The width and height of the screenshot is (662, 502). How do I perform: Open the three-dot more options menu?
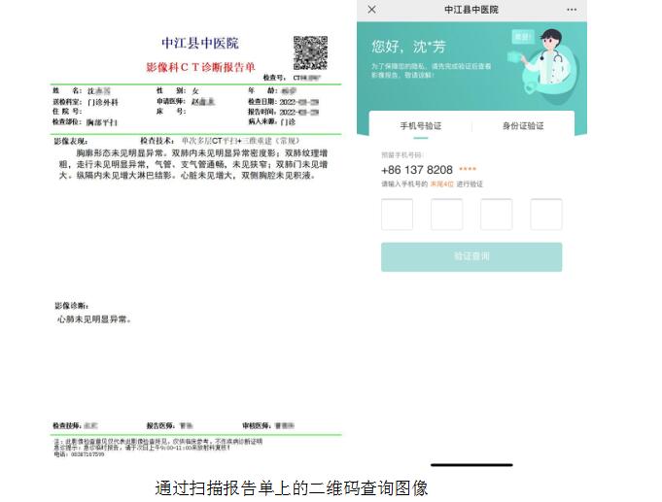click(x=571, y=10)
